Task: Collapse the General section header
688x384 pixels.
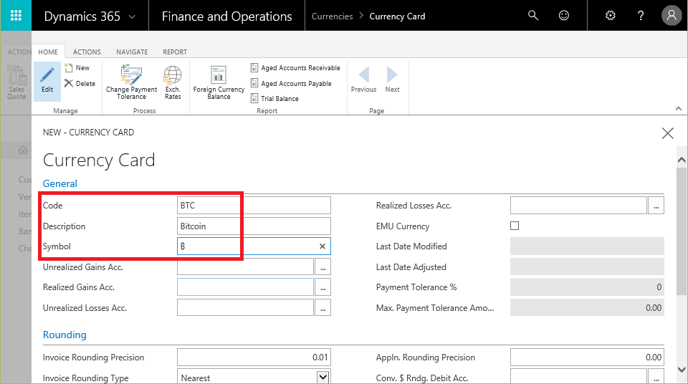Action: pyautogui.click(x=59, y=183)
